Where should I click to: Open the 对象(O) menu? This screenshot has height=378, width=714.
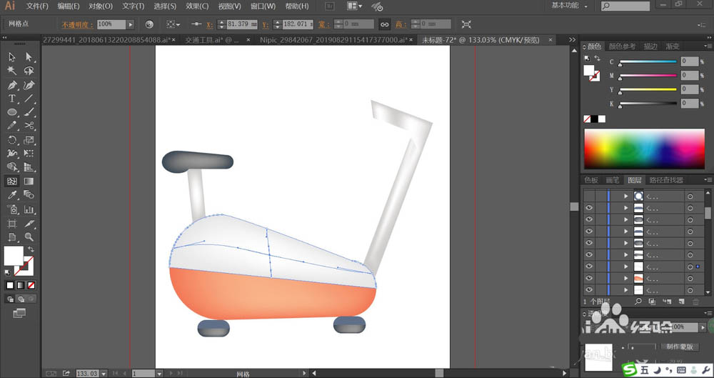click(x=100, y=6)
